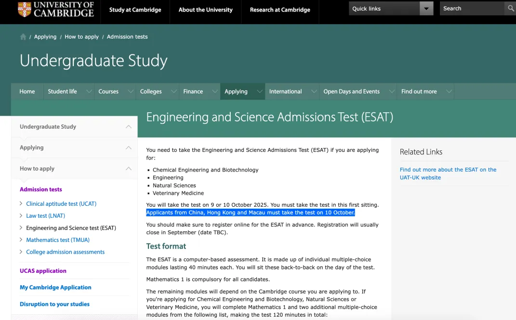This screenshot has width=516, height=320.
Task: Expand the Applying nav chevron
Action: pos(260,92)
